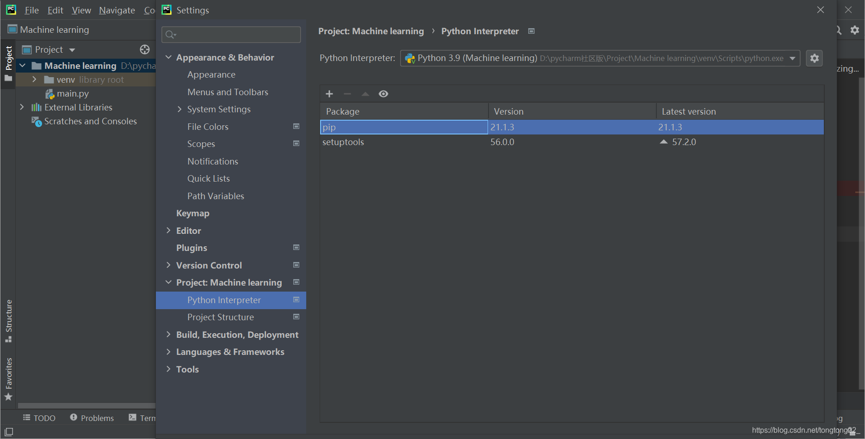The width and height of the screenshot is (865, 439).
Task: Click the settings search field
Action: coord(231,35)
